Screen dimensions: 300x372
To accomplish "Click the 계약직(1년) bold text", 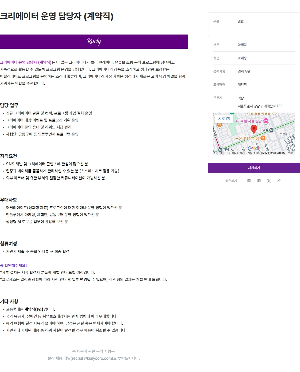I will [x=34, y=309].
